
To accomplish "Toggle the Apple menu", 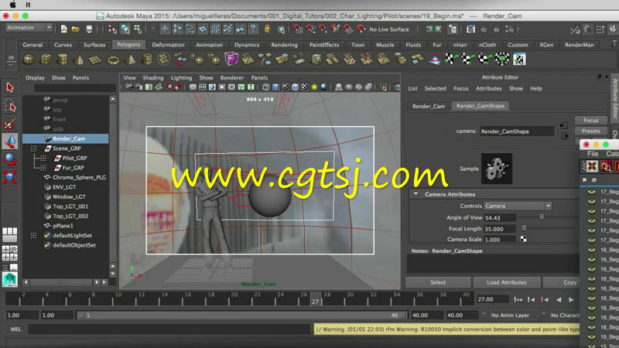I will tap(12, 5).
